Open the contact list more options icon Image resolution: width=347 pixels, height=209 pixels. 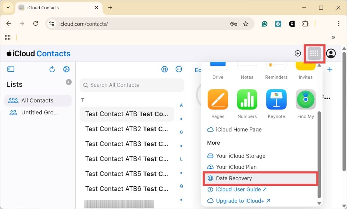[x=178, y=69]
